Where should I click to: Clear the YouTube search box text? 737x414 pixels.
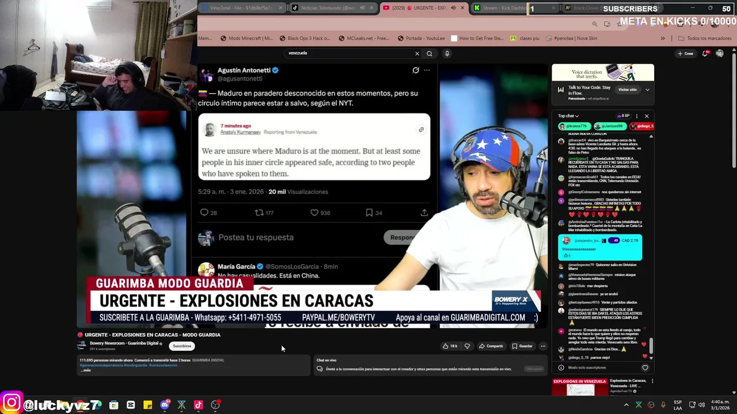pos(417,53)
